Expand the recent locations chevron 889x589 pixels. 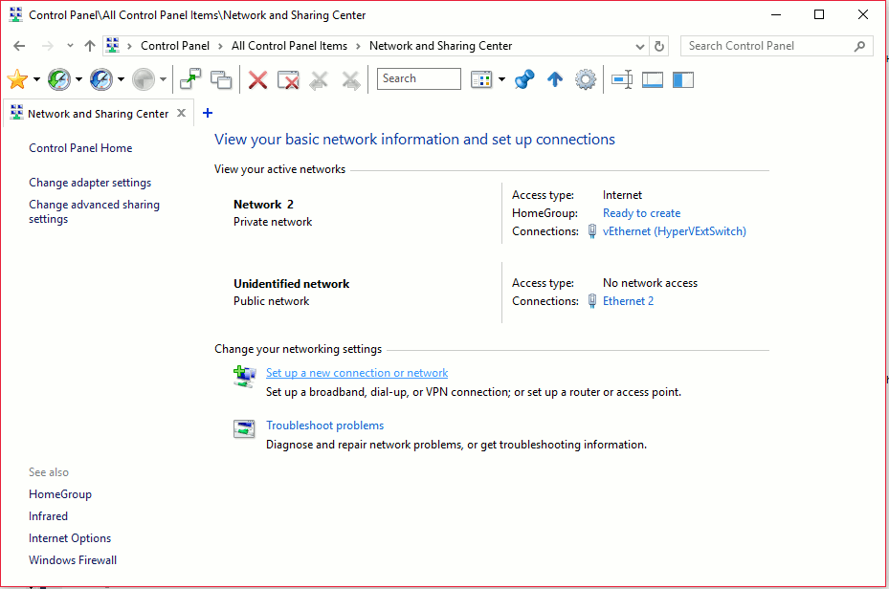(70, 46)
